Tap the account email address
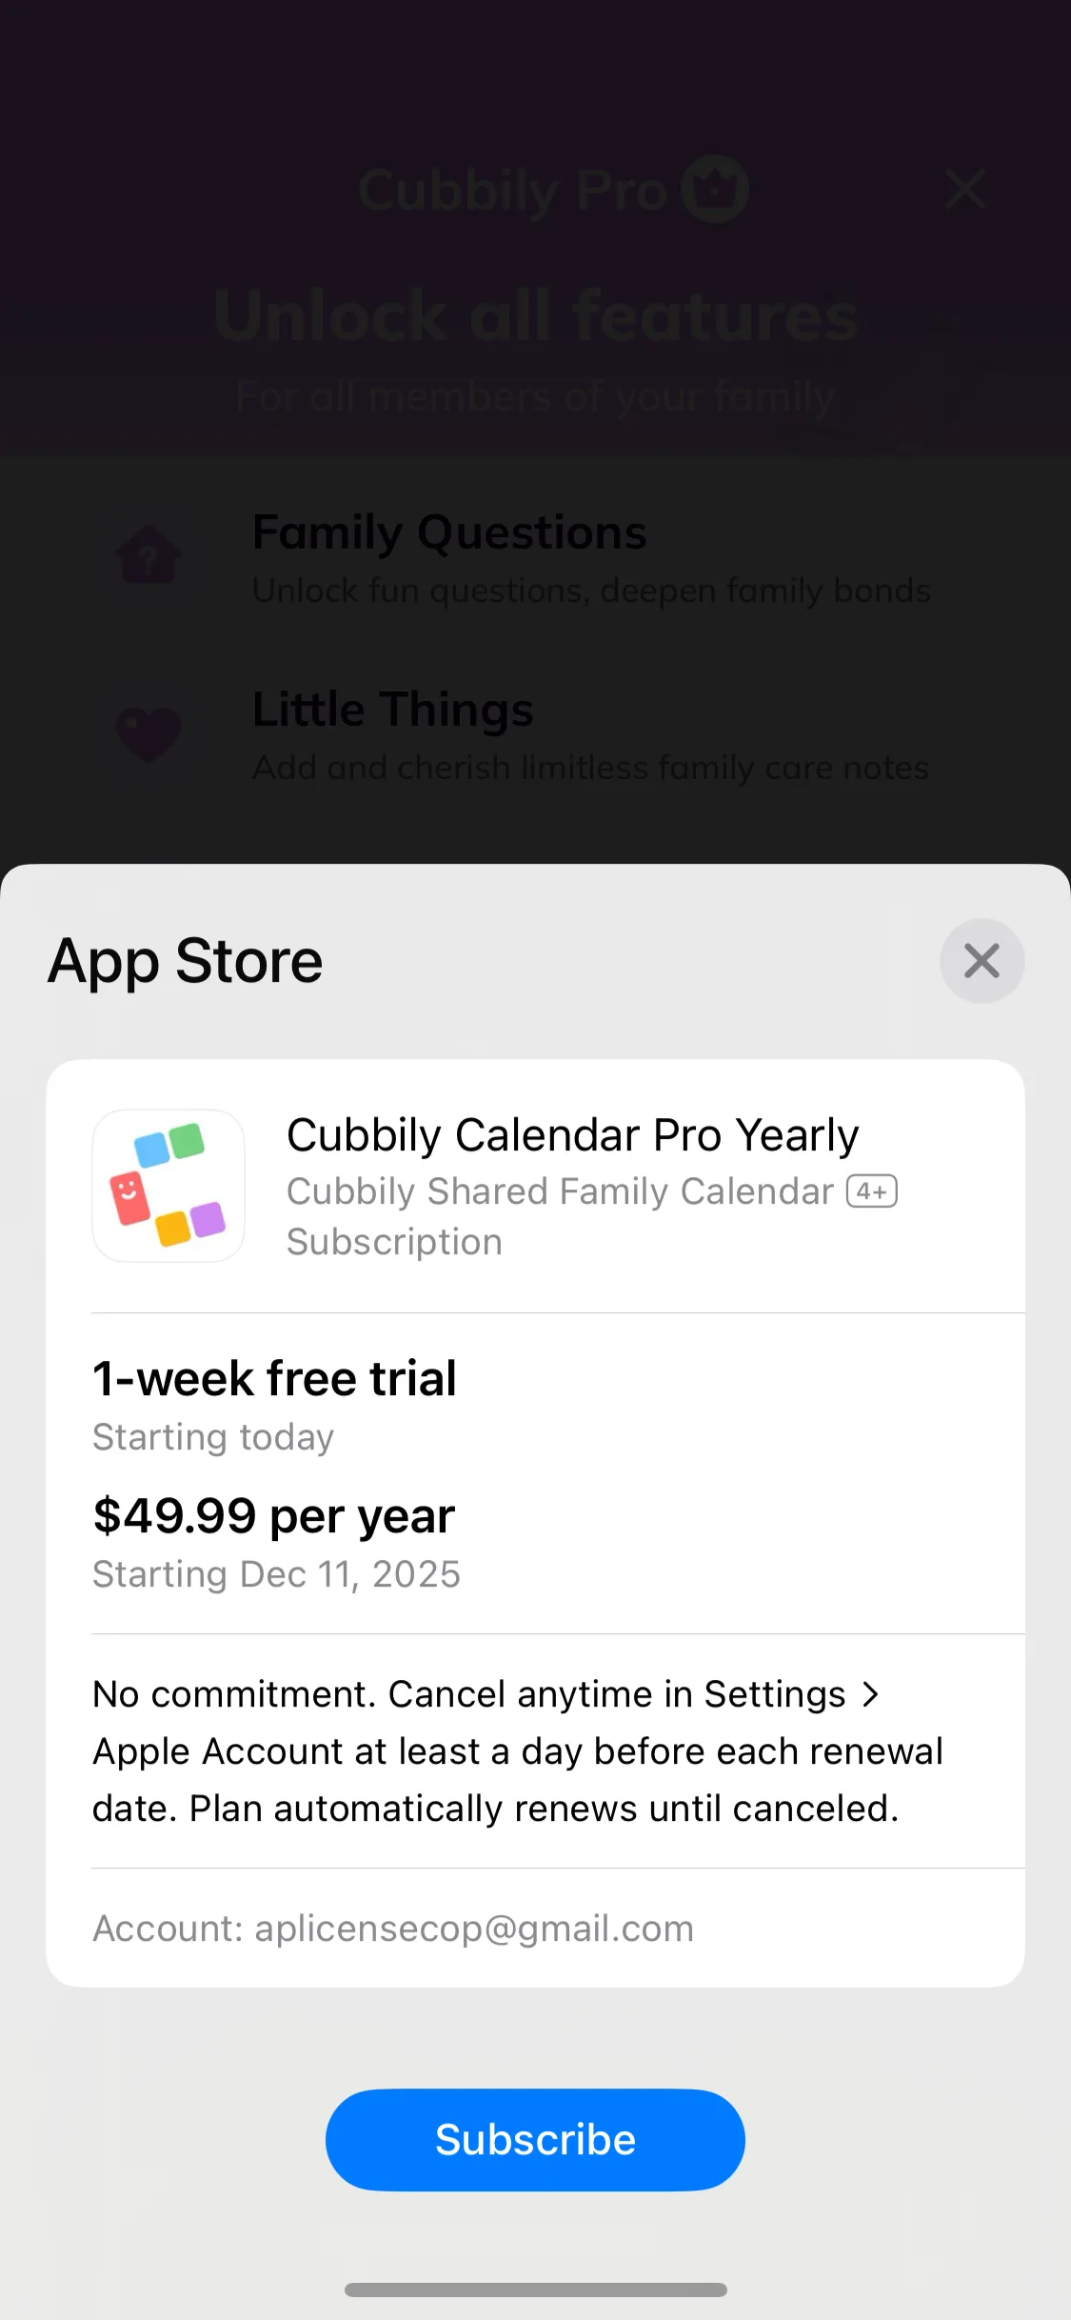 click(474, 1929)
